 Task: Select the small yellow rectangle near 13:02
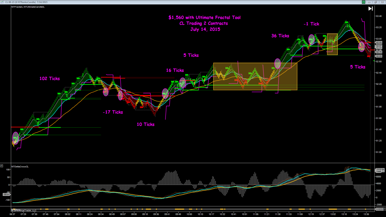pyautogui.click(x=332, y=44)
